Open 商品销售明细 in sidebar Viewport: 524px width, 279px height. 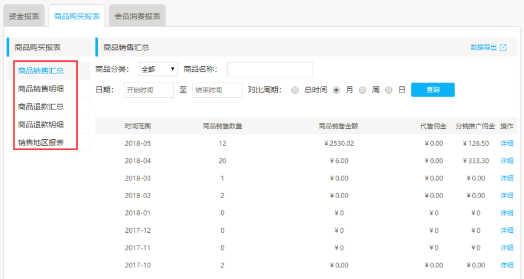pyautogui.click(x=41, y=89)
